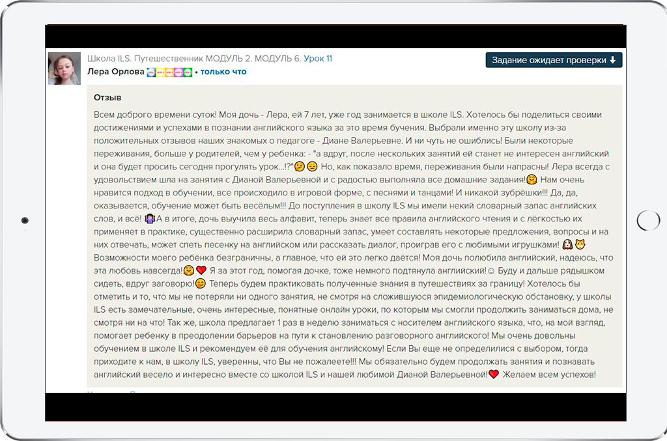The width and height of the screenshot is (667, 441).
Task: Click the red heart after 'любовь навсегда!'
Action: [x=201, y=270]
